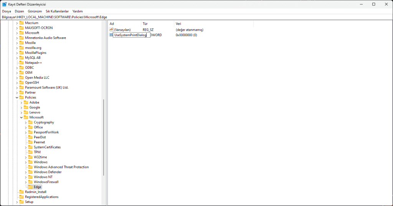Click the Minnetonka Audio Software folder icon
393x206 pixels.
(21, 38)
